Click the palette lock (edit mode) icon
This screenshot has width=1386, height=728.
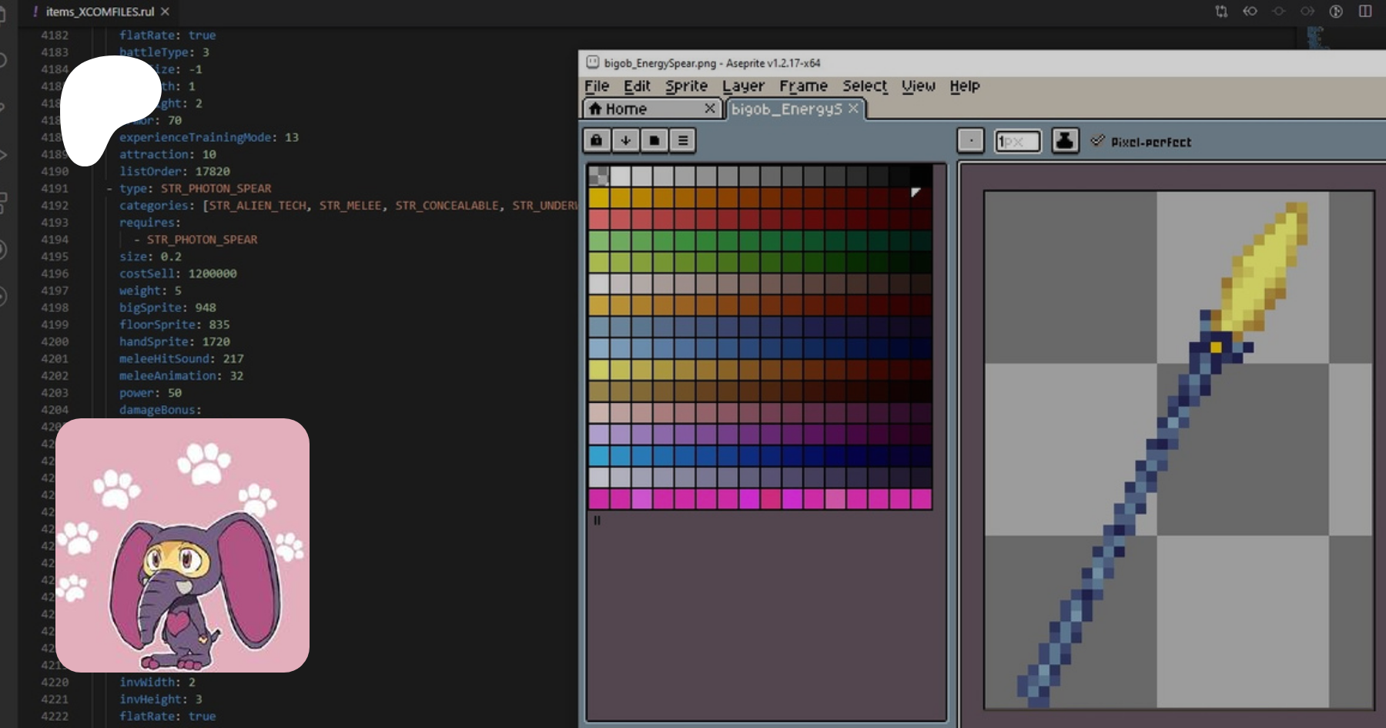coord(596,140)
